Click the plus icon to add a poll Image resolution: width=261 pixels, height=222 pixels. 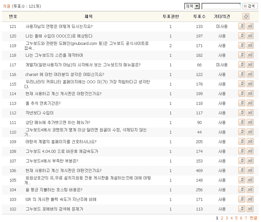[x=246, y=16]
